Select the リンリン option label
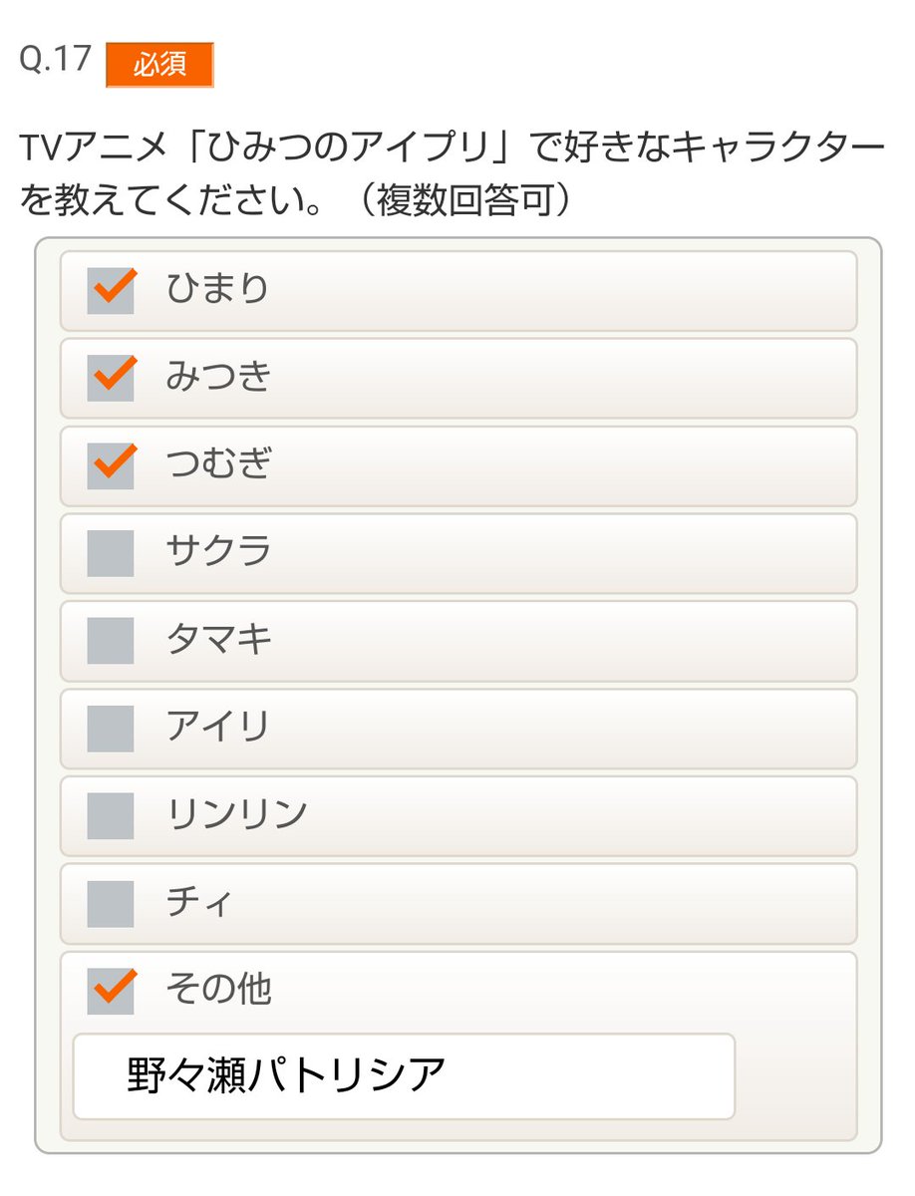This screenshot has height=1196, width=915. pyautogui.click(x=235, y=816)
